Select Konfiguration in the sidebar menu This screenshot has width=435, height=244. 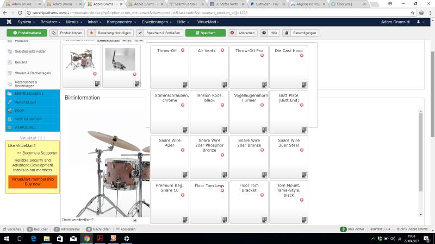[27, 119]
